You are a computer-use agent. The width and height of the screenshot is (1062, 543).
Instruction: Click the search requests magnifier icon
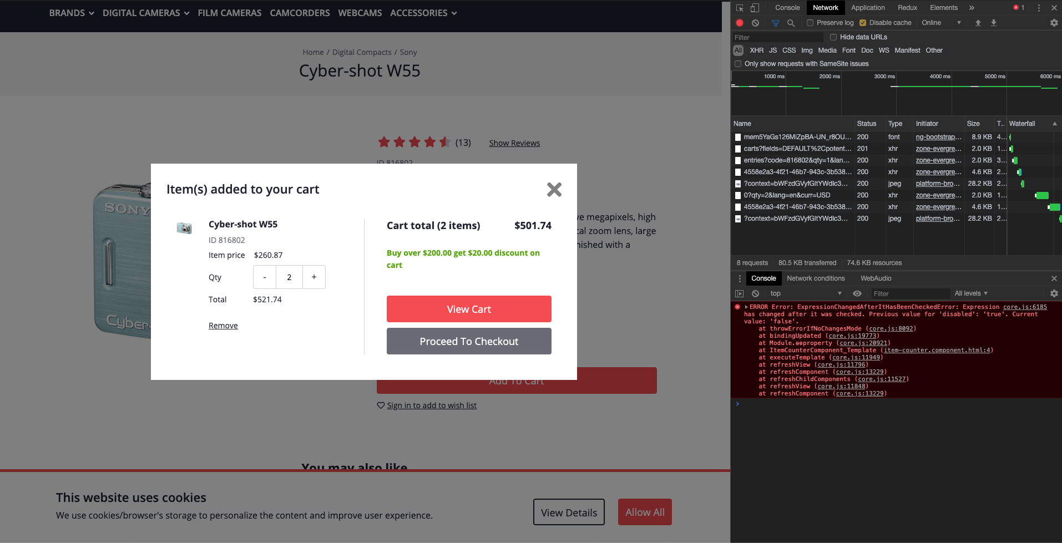click(x=791, y=23)
